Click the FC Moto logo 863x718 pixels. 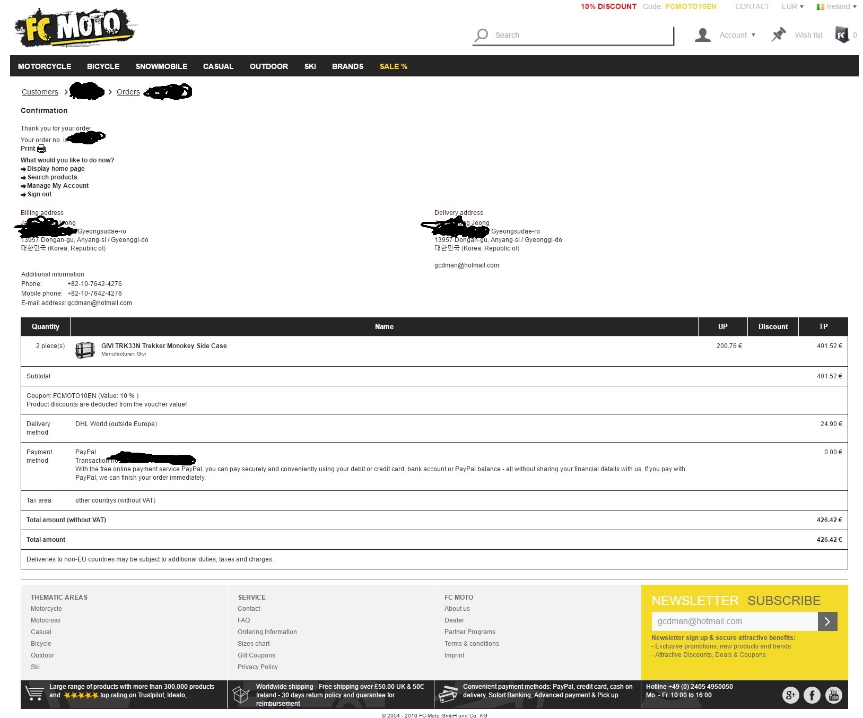coord(75,28)
